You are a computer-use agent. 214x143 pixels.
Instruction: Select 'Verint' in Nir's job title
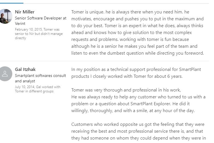(20, 23)
